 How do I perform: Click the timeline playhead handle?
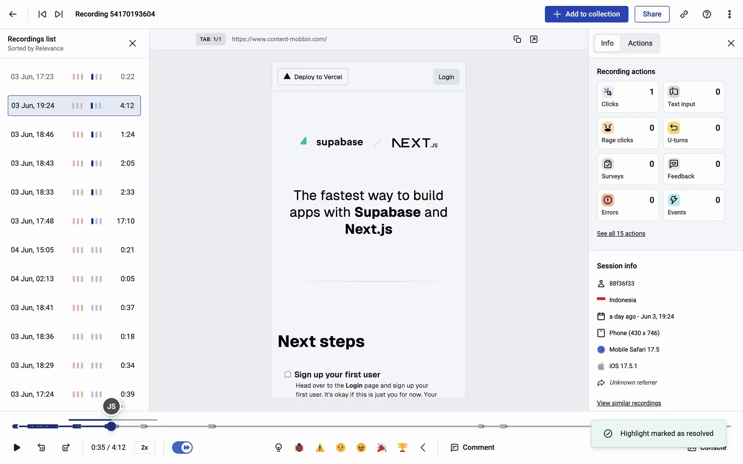click(x=111, y=426)
